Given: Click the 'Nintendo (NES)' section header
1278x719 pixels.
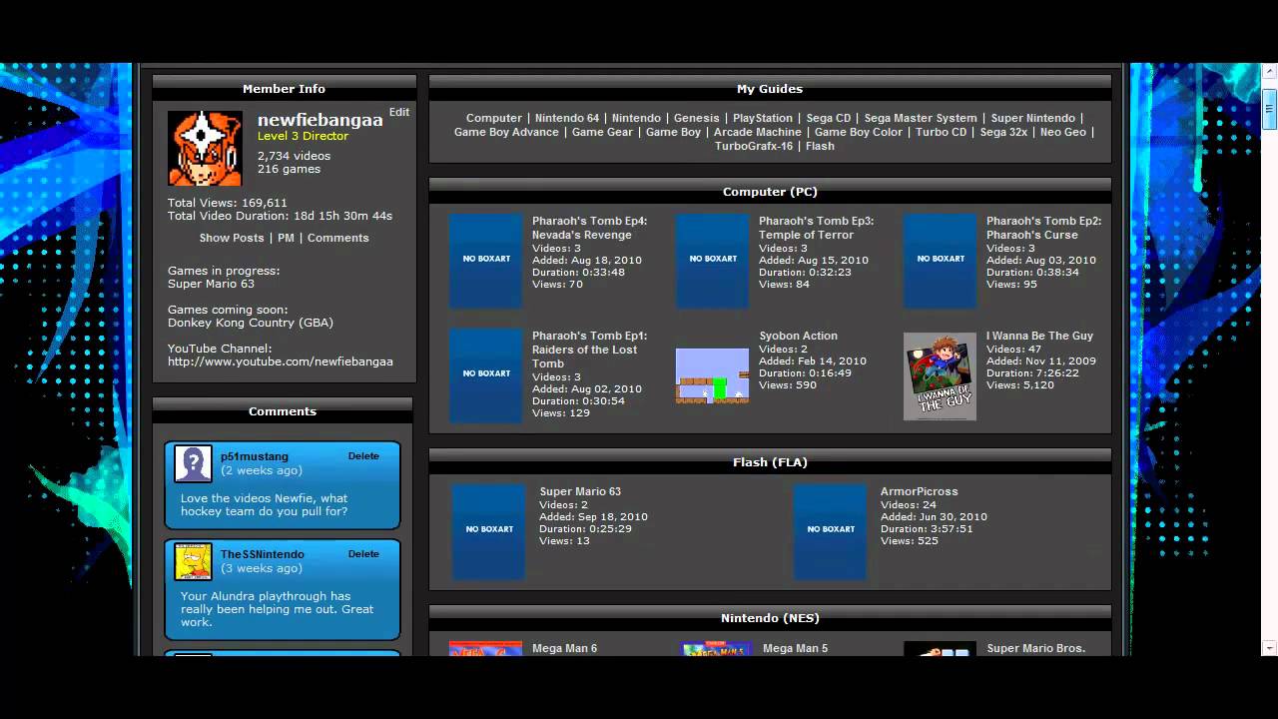Looking at the screenshot, I should coord(770,618).
